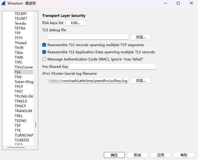
Task: Select Thread protocol entry
Action: [x=20, y=43]
